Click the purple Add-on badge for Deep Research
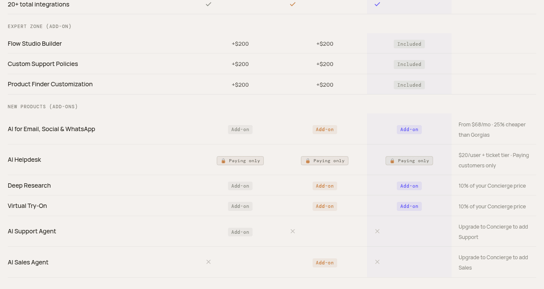This screenshot has width=544, height=289. [x=409, y=186]
